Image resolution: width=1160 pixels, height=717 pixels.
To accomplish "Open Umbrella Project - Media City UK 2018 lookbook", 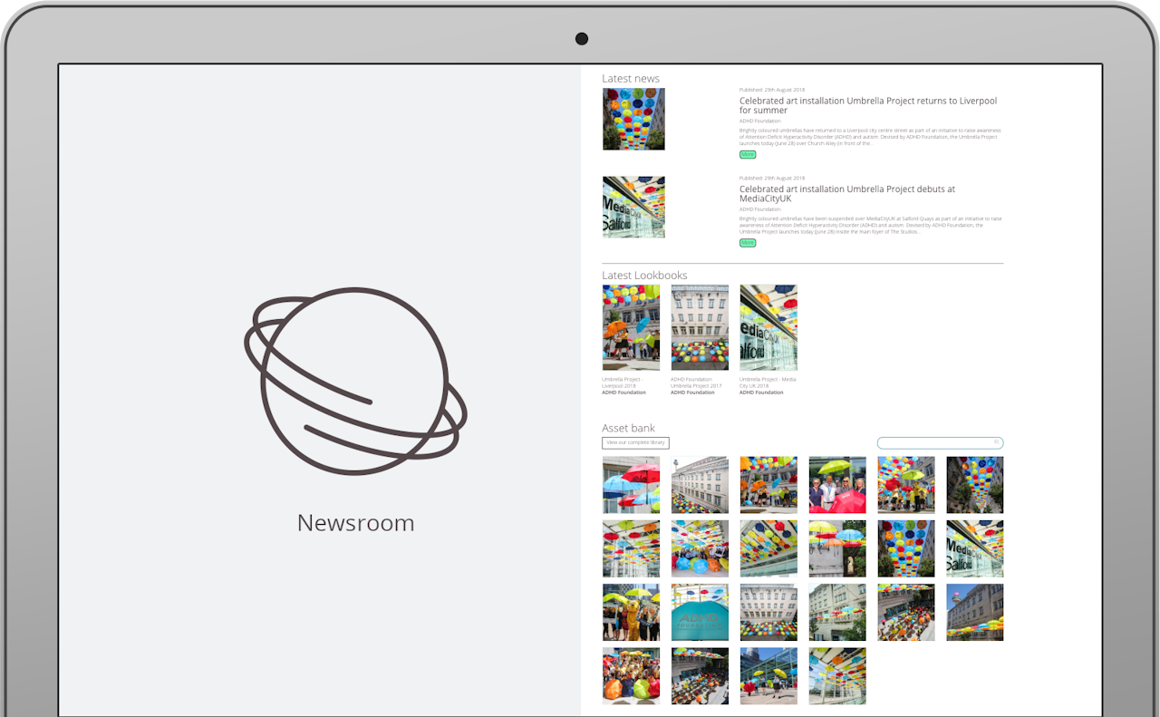I will (768, 327).
